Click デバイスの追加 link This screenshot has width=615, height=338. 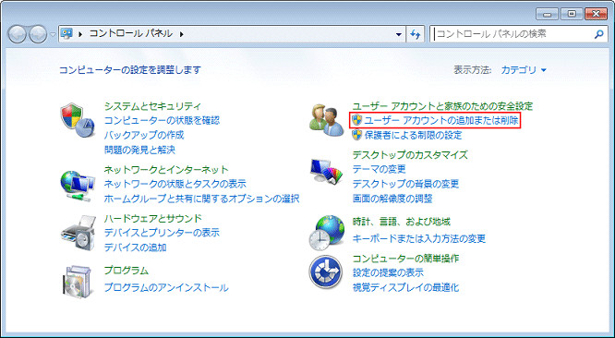pos(136,247)
